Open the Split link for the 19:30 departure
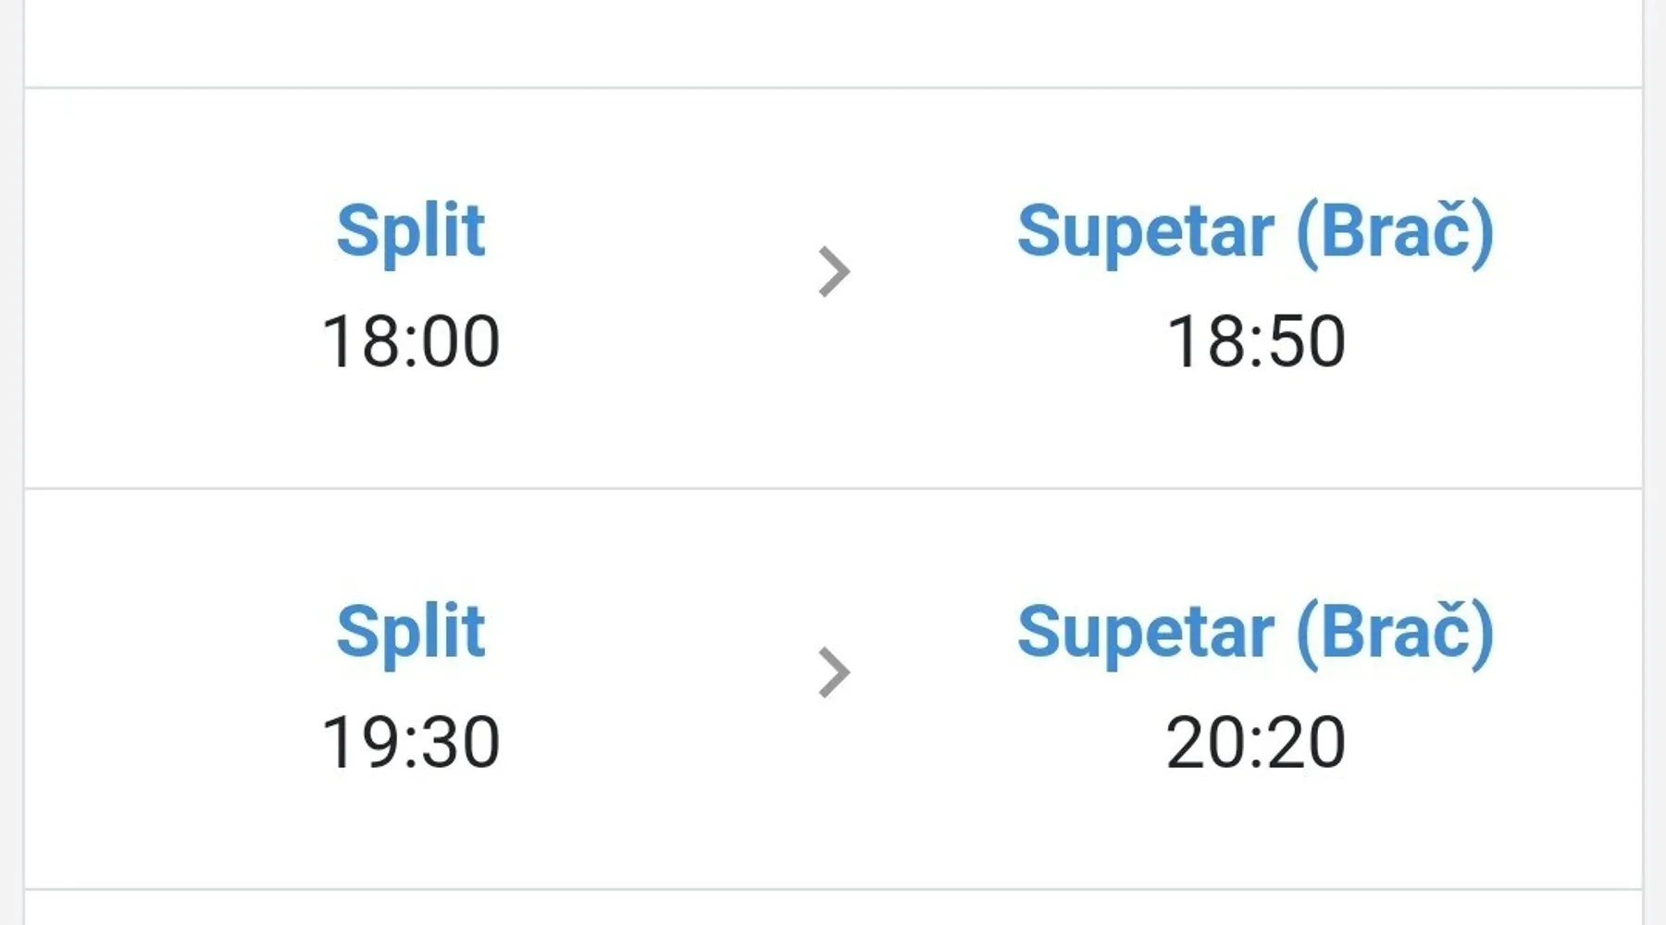The image size is (1666, 925). [x=410, y=632]
